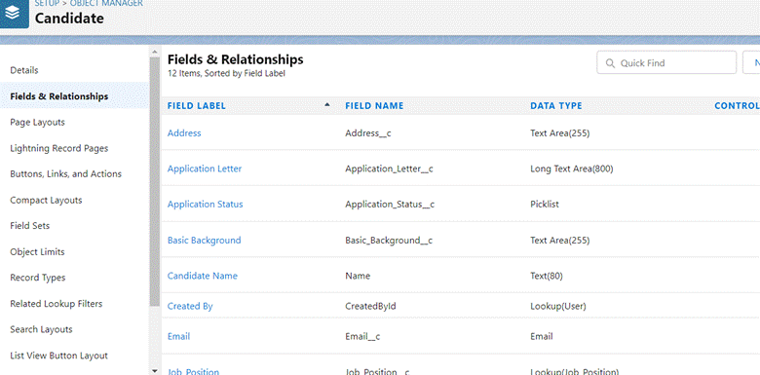The image size is (760, 375).
Task: Click the Candidate page title
Action: (x=69, y=19)
